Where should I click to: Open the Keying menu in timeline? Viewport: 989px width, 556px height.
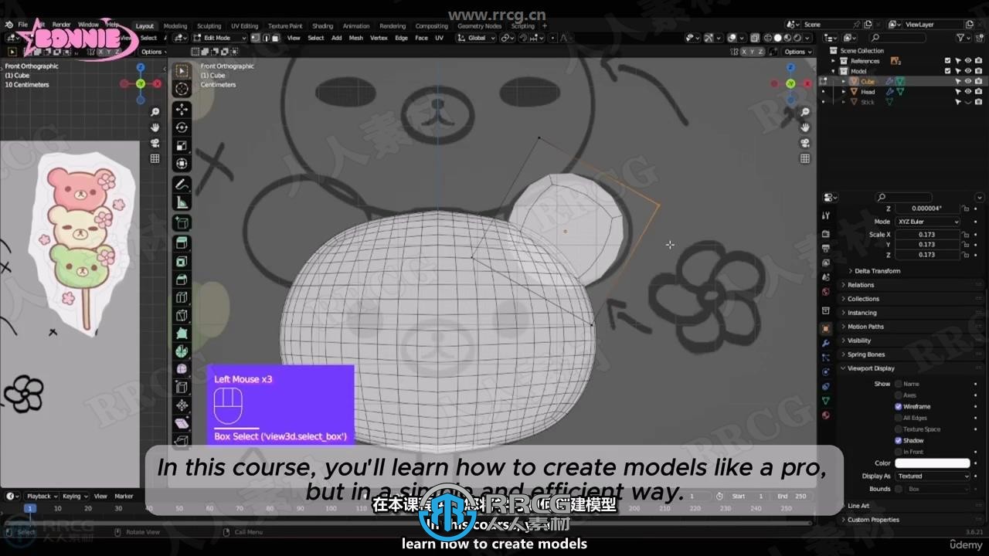(74, 497)
